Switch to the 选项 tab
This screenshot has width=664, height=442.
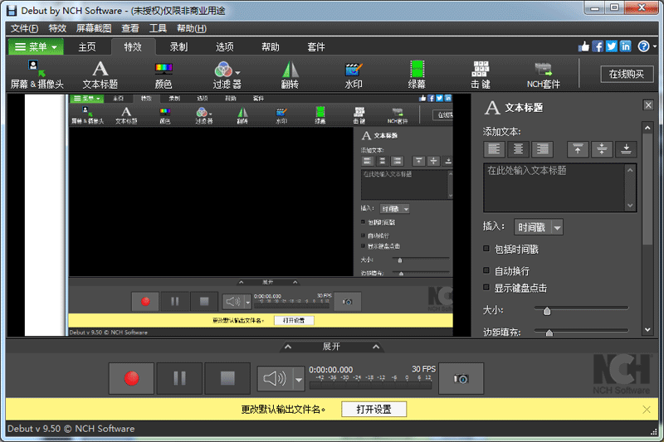[x=224, y=47]
